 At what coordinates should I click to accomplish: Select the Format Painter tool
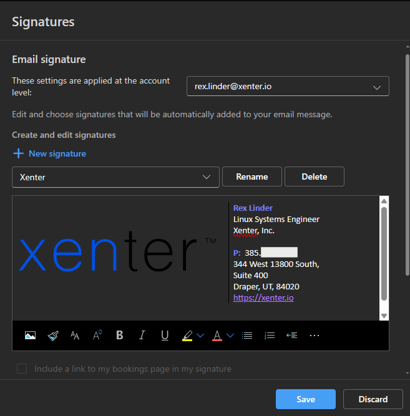[52, 336]
